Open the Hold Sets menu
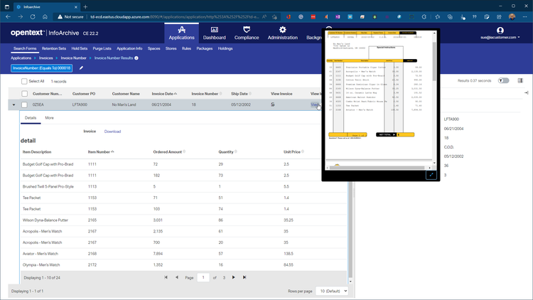The width and height of the screenshot is (533, 300). tap(79, 48)
